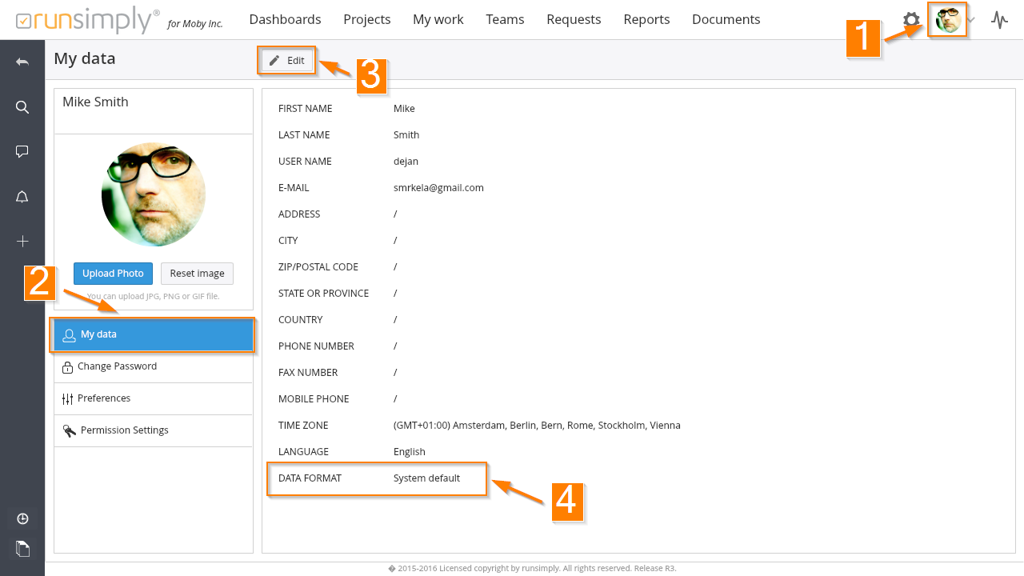1024x576 pixels.
Task: Go to the Projects menu
Action: click(366, 20)
